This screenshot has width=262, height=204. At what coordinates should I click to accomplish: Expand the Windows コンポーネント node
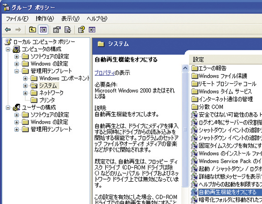pyautogui.click(x=25, y=78)
